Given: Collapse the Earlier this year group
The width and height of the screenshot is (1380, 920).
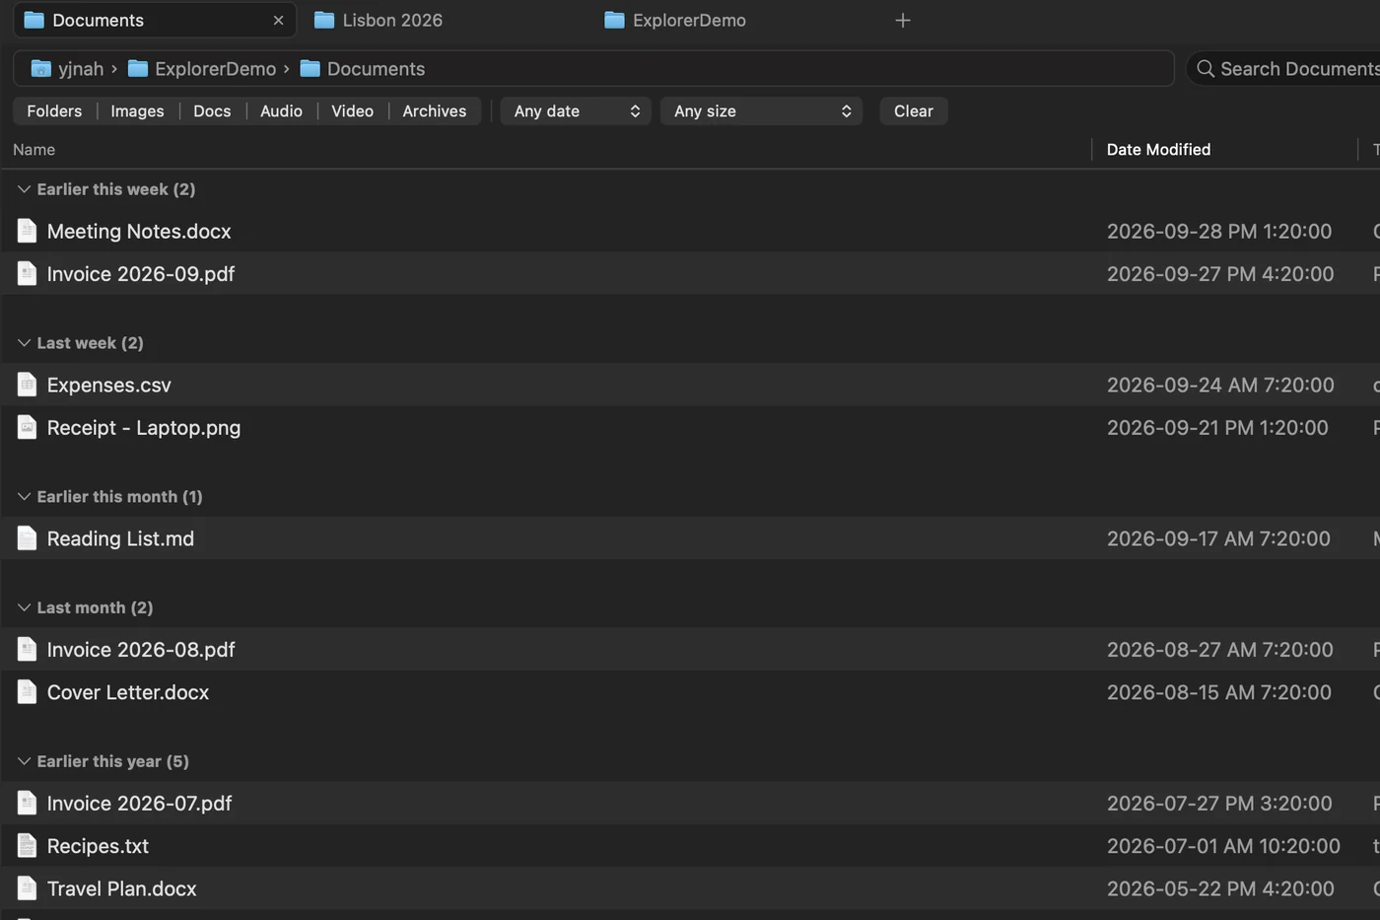Looking at the screenshot, I should pyautogui.click(x=24, y=761).
